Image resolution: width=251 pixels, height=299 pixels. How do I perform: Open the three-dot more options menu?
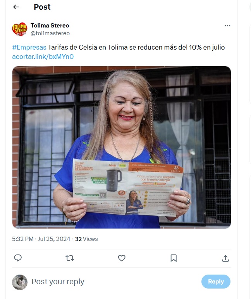pos(227,26)
